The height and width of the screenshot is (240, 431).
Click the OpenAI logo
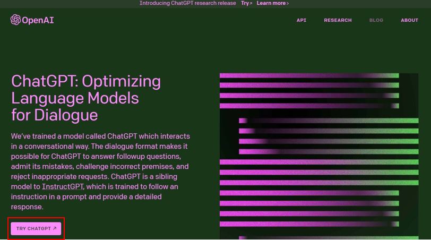point(32,20)
